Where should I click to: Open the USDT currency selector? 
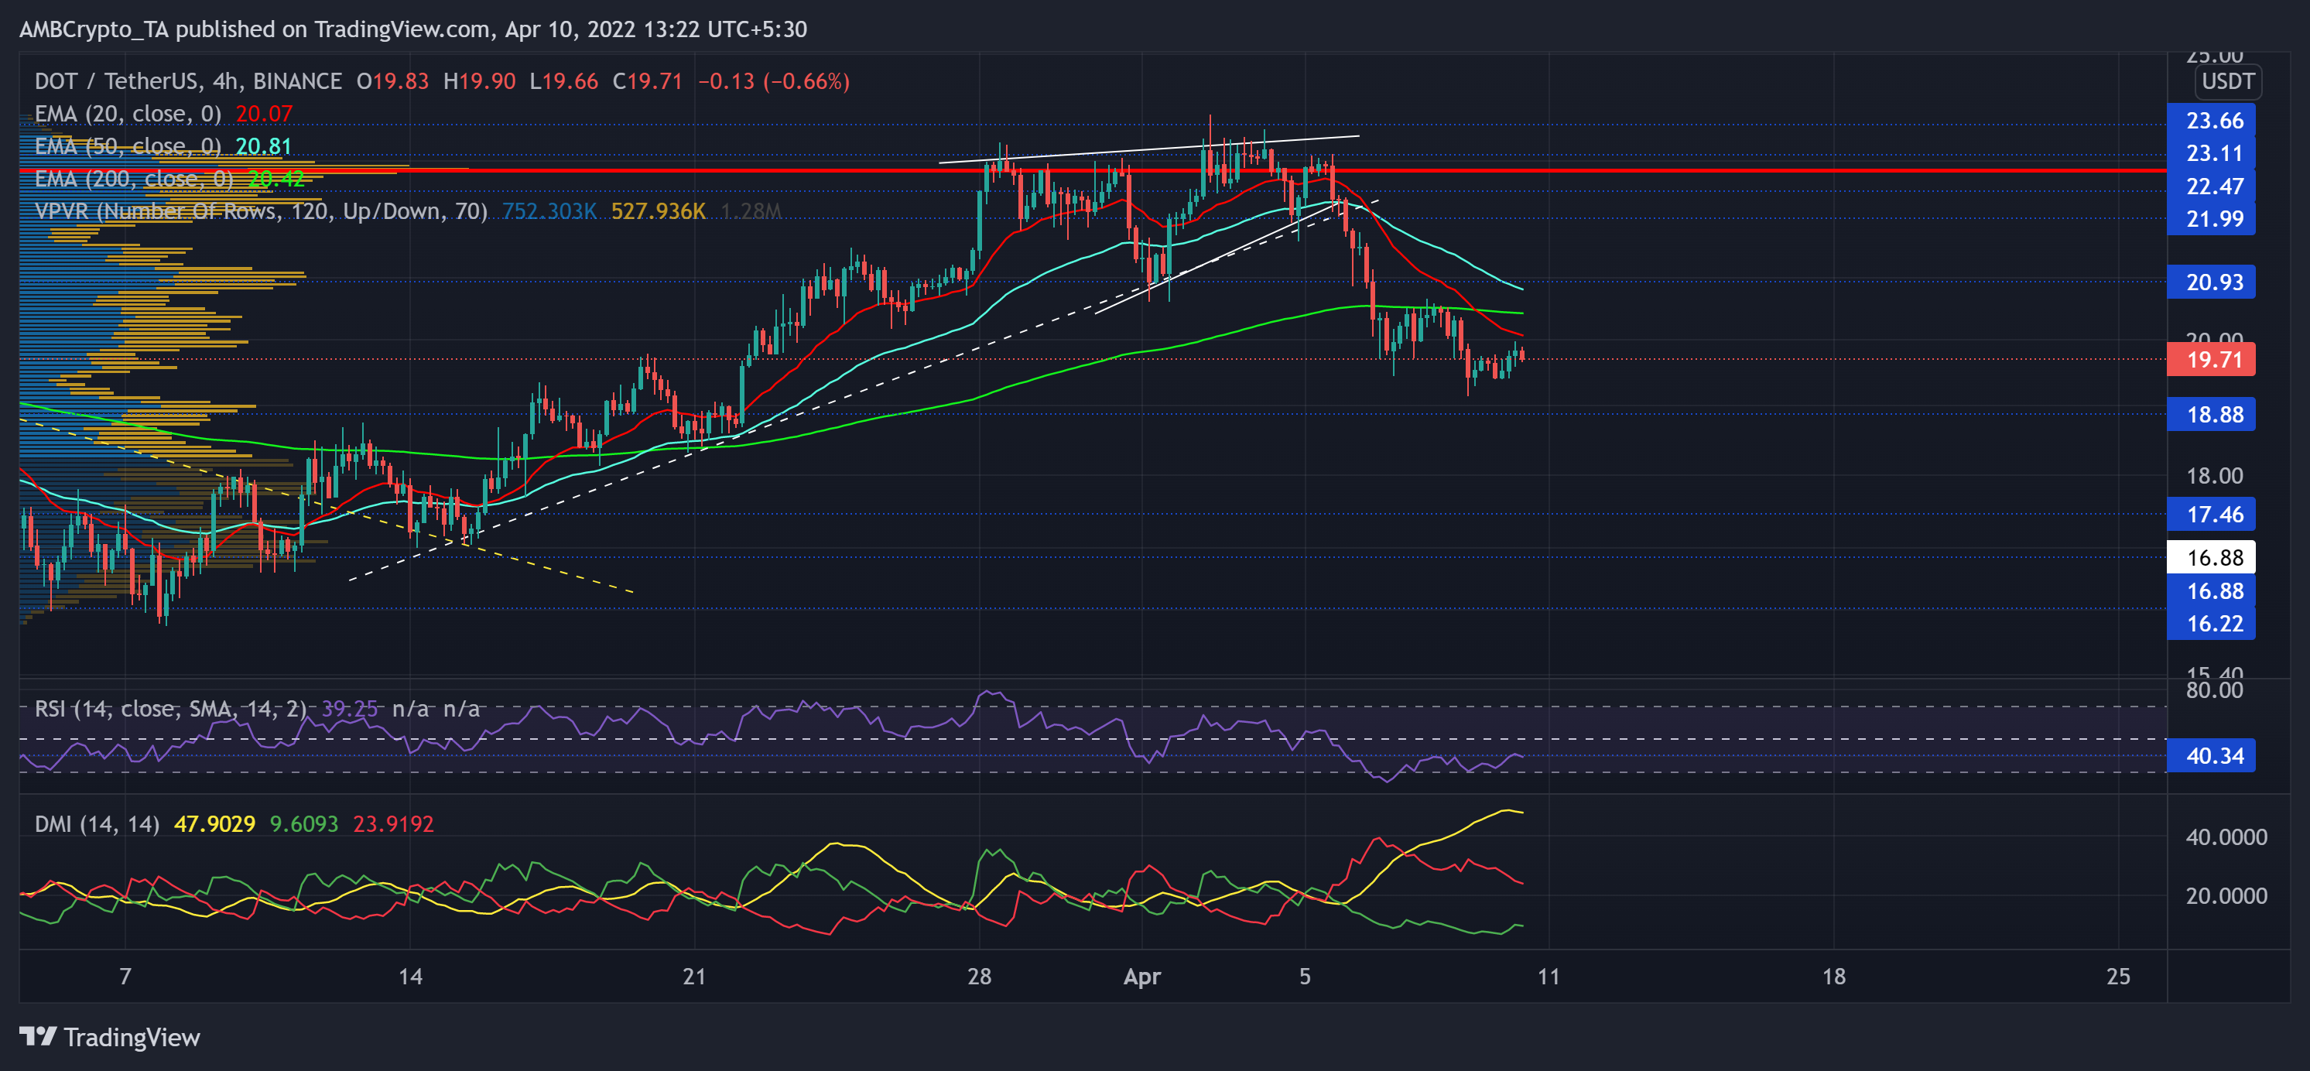coord(2227,81)
